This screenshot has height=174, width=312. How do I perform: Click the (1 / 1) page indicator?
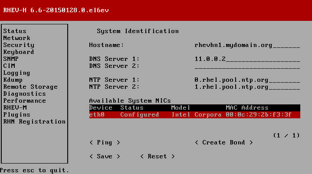(286, 135)
